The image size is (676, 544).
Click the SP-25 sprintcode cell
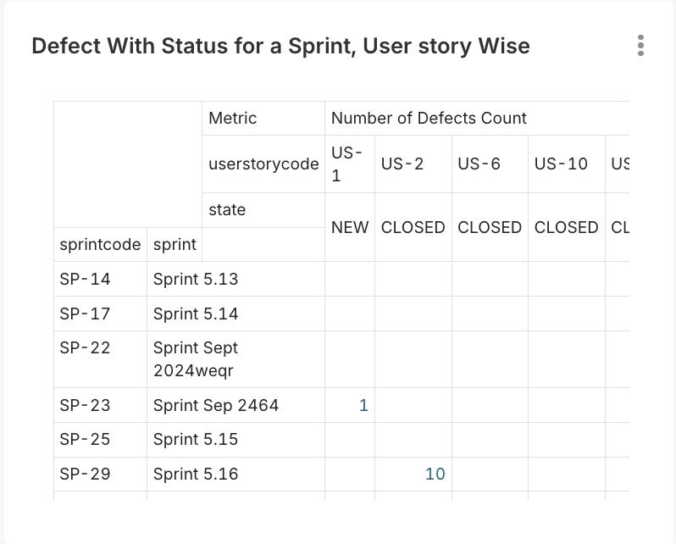(86, 439)
